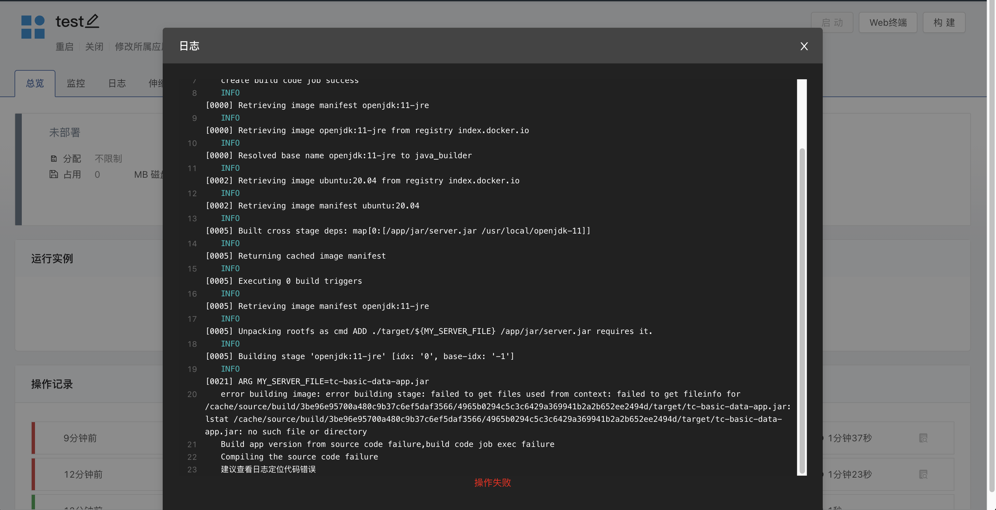Click the disk icon beside 占用
This screenshot has height=510, width=996.
(54, 174)
